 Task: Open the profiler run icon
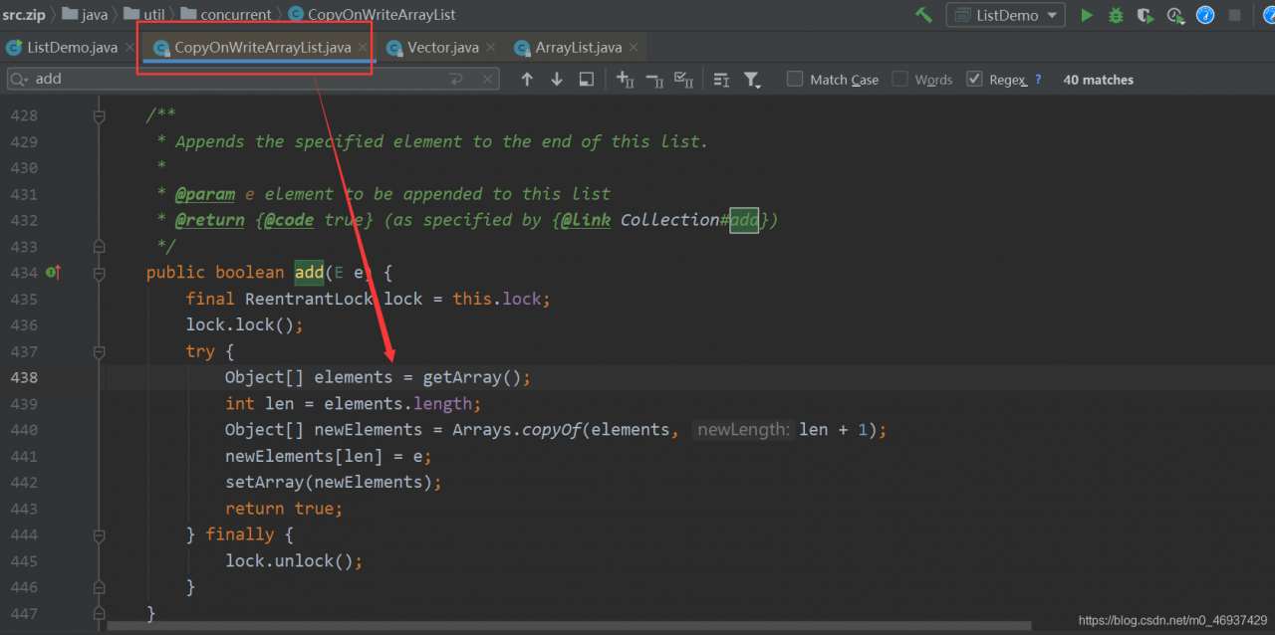1176,15
